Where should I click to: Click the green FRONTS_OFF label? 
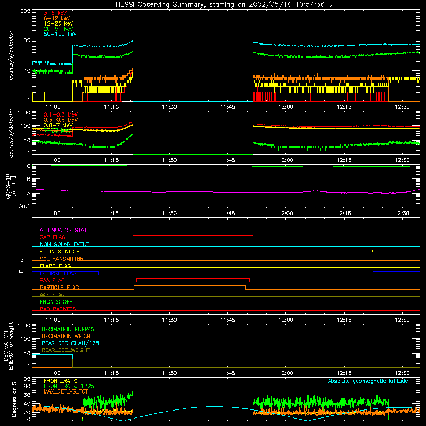56,302
